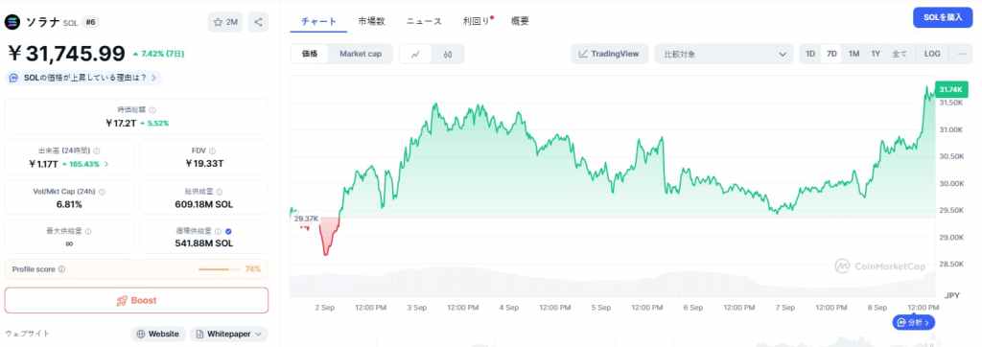982x347 pixels.
Task: Click the JPY currency label
Action: click(951, 294)
